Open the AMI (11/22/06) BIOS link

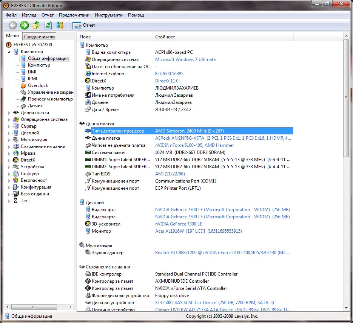click(x=170, y=174)
